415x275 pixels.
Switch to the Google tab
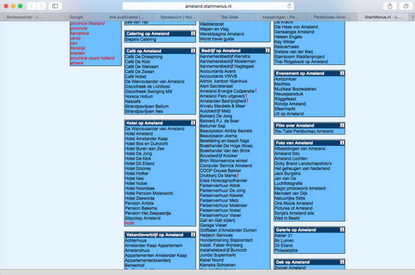[x=76, y=17]
